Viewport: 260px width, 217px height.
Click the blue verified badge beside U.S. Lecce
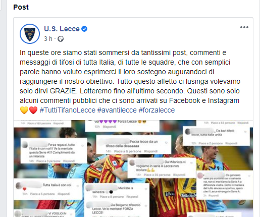click(84, 29)
